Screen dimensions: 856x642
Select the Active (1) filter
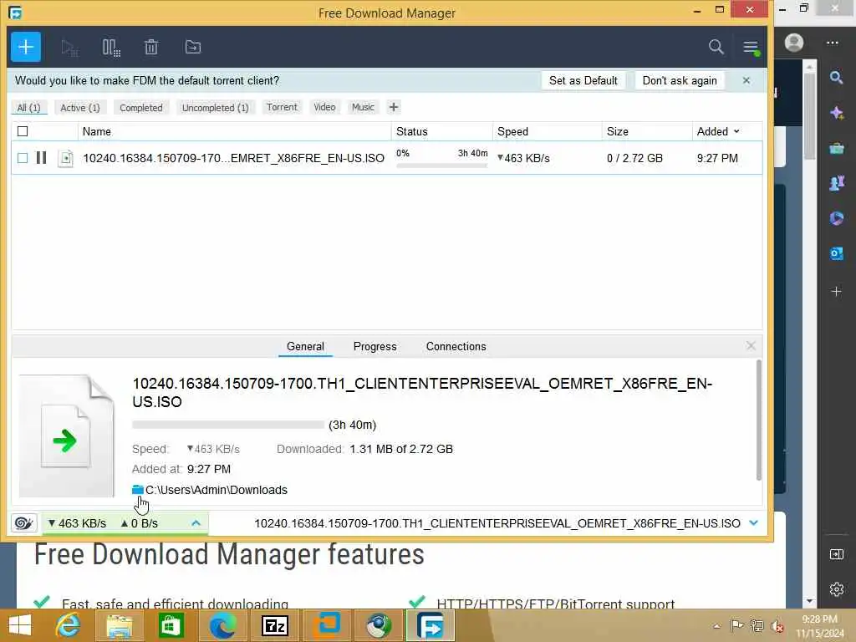click(80, 108)
